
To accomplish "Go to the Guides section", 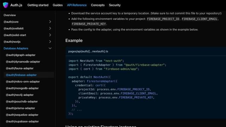I will [58, 5].
